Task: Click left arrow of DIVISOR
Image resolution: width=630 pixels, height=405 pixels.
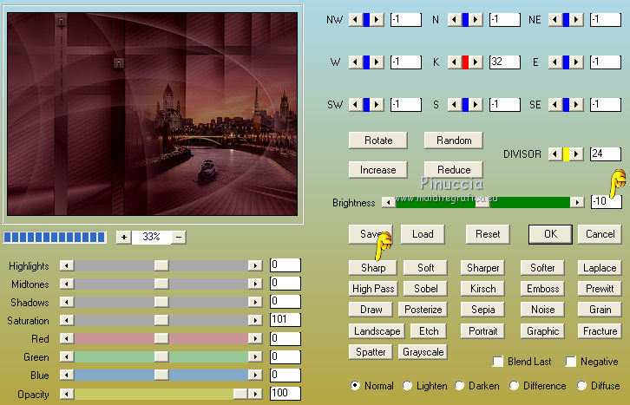Action: (x=555, y=154)
